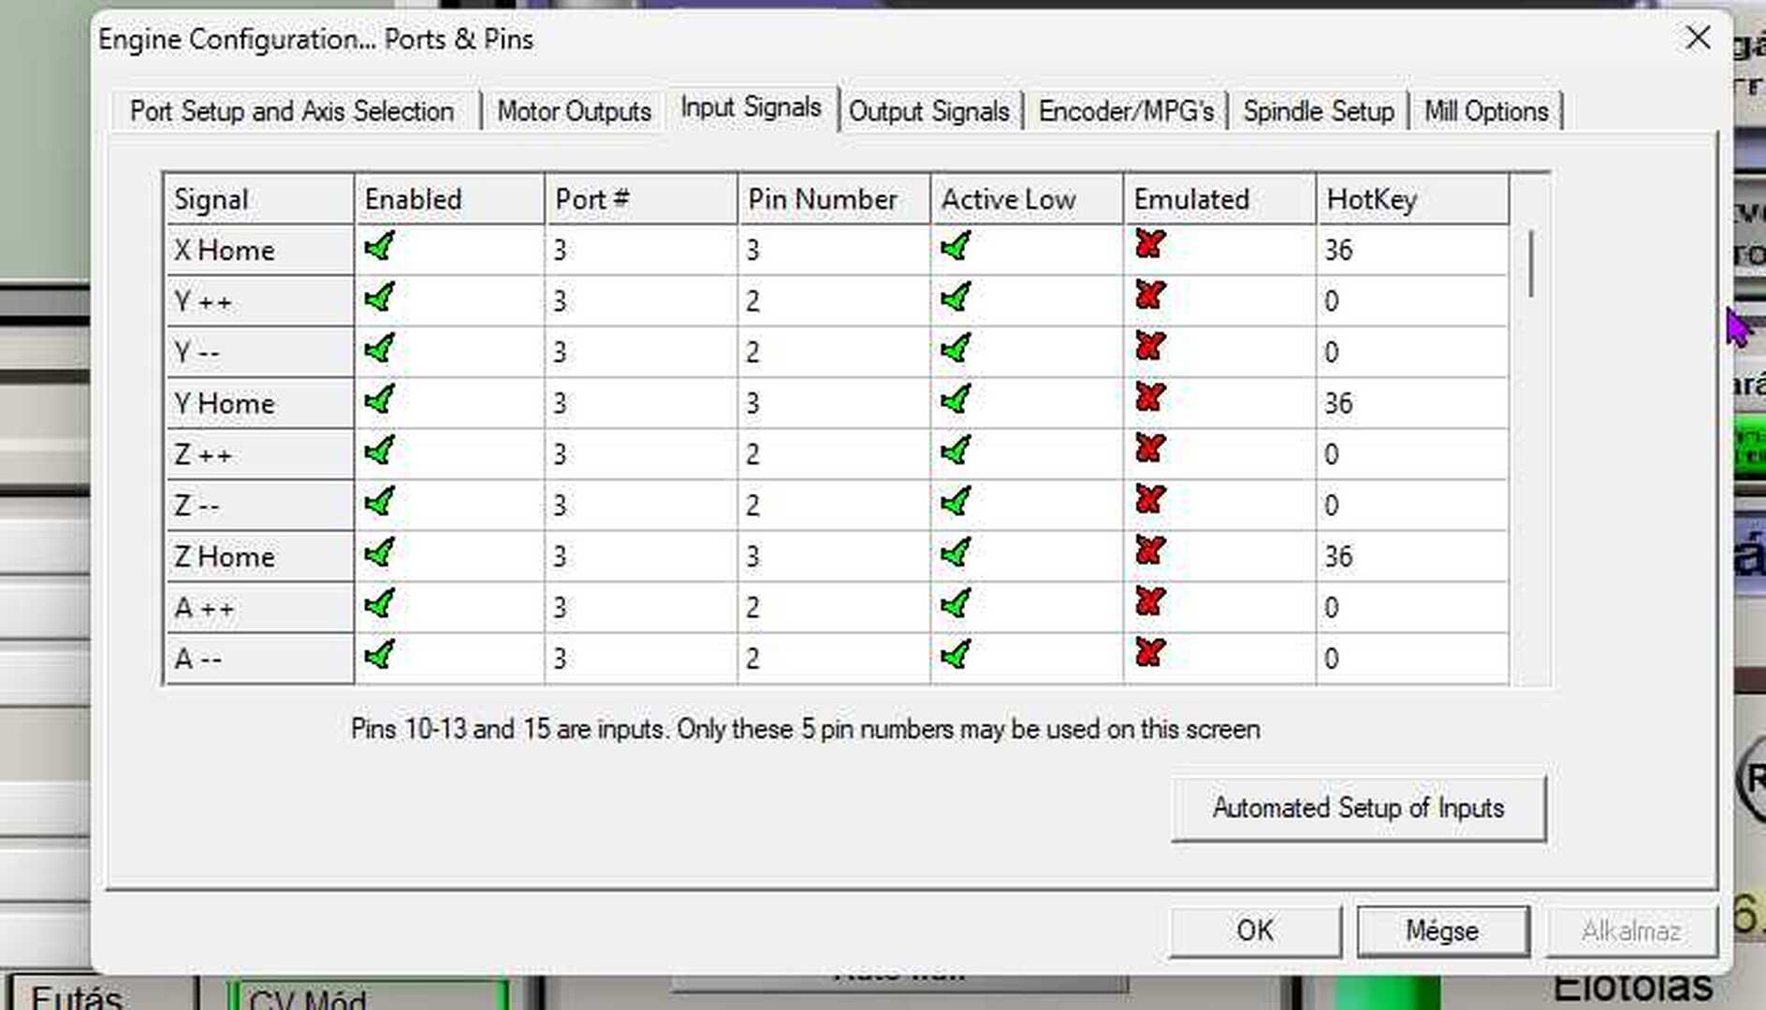Image resolution: width=1766 pixels, height=1010 pixels.
Task: Select the HotKey cell for Y Home
Action: click(x=1410, y=404)
